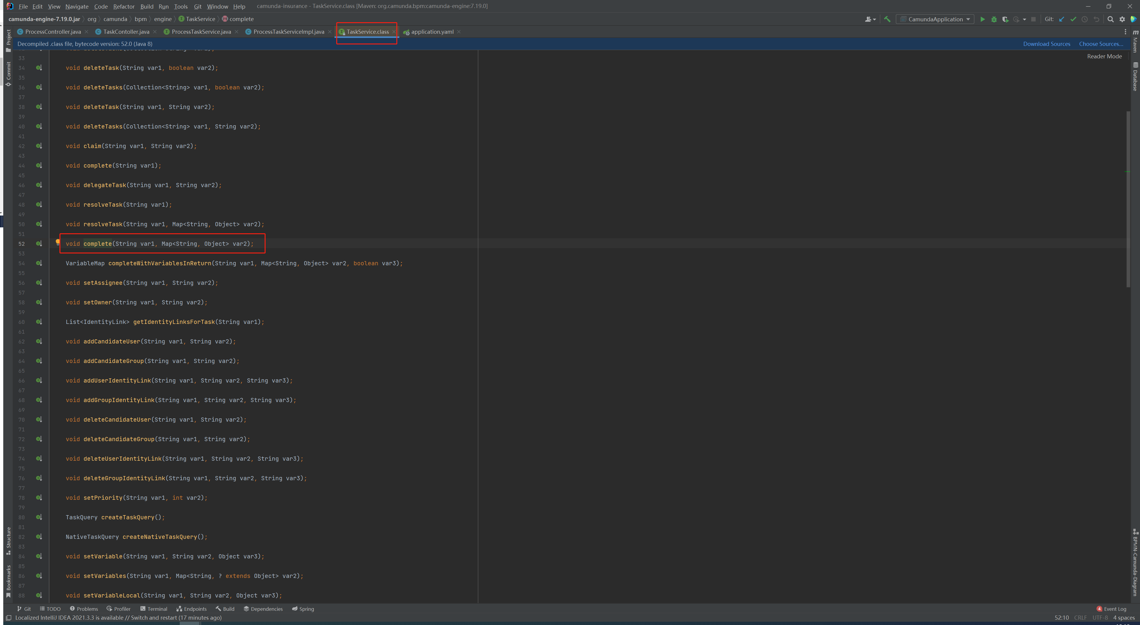Switch to ProcessTaskServiceImpl.java tab

289,31
